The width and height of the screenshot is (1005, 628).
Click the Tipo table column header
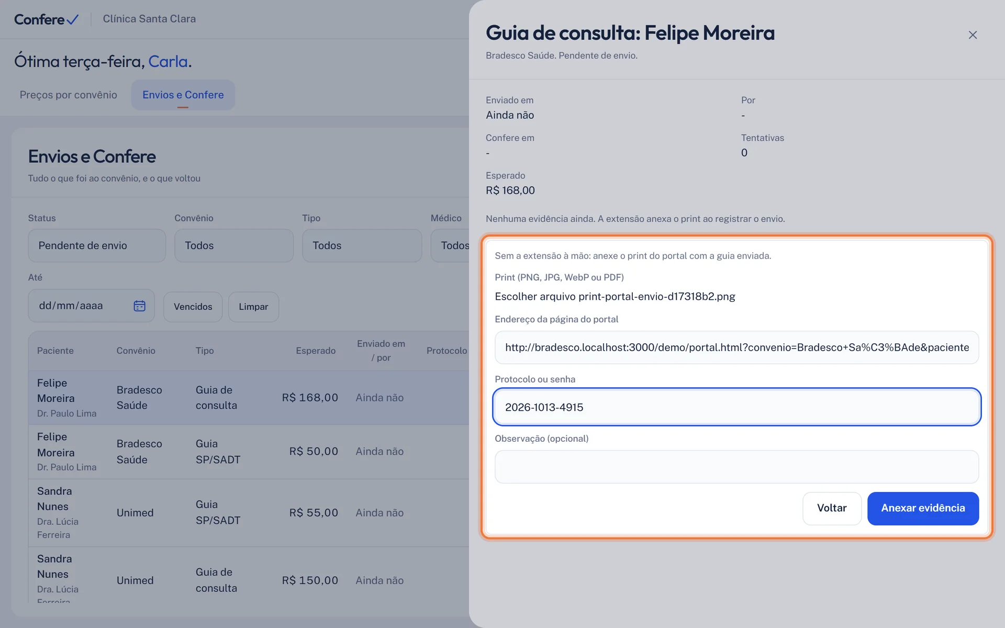click(205, 351)
